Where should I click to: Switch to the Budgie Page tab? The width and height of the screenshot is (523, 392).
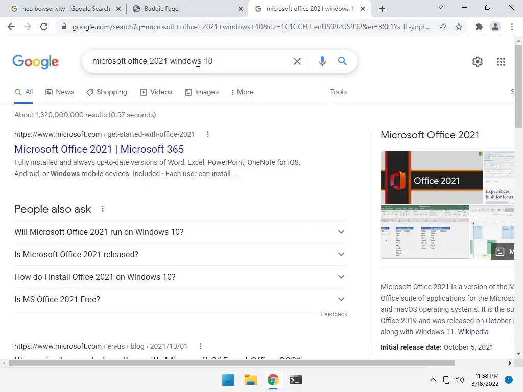click(187, 9)
